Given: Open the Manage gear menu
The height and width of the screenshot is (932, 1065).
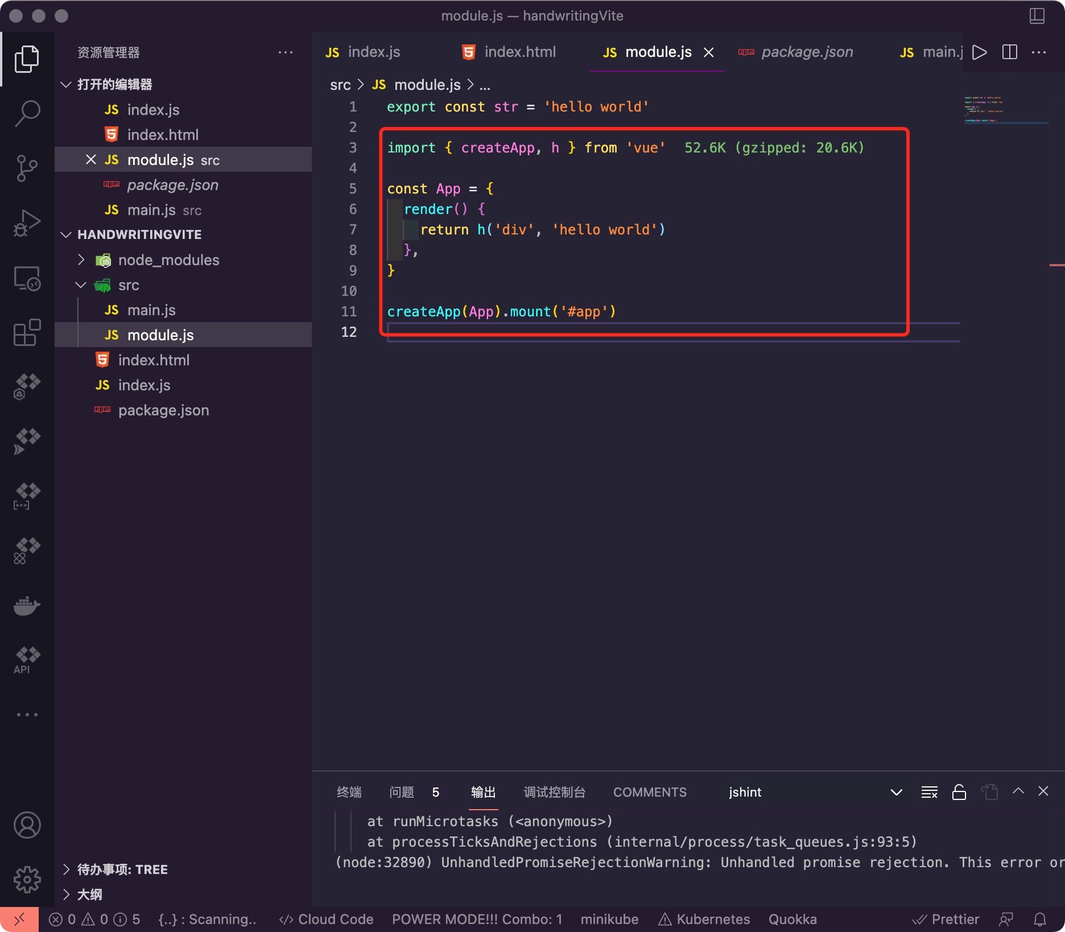Looking at the screenshot, I should point(27,880).
